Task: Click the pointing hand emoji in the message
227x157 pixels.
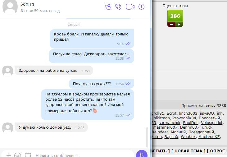Action: [x=95, y=110]
